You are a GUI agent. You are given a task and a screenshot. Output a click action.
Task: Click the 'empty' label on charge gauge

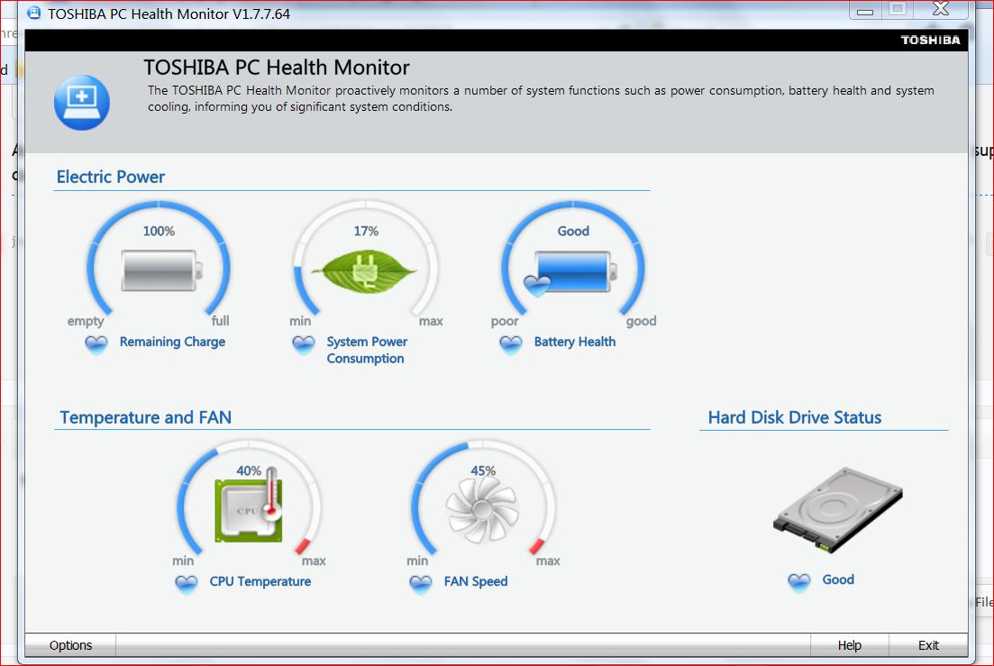point(86,321)
